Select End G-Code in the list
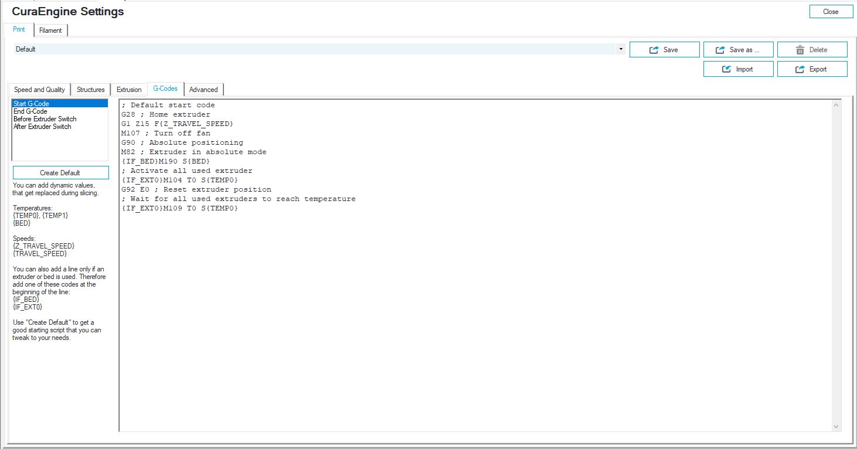This screenshot has width=857, height=449. (x=60, y=111)
